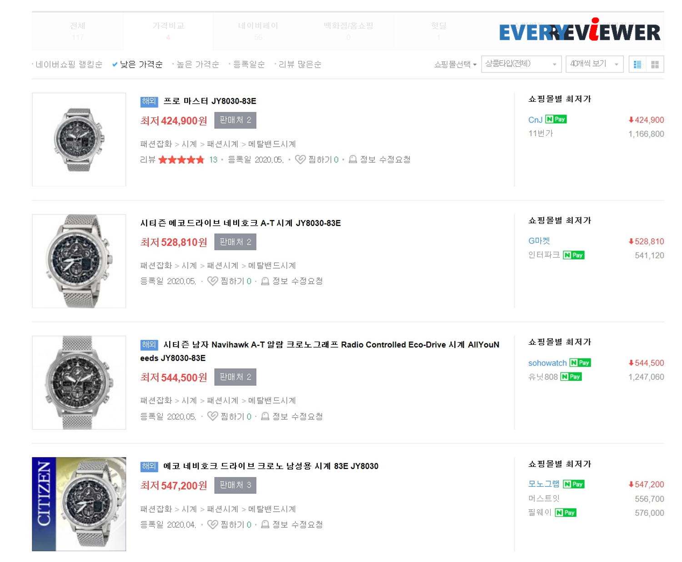Switch to the 네이버페이 tab
Image resolution: width=682 pixels, height=562 pixels.
pos(258,31)
